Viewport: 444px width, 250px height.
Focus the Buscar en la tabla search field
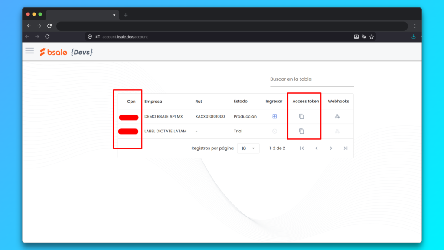click(x=312, y=79)
